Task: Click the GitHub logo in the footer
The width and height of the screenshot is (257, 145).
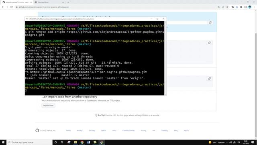Action: click(37, 130)
